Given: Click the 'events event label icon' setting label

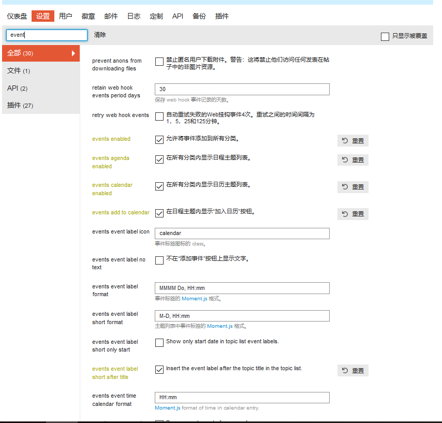Looking at the screenshot, I should (121, 232).
